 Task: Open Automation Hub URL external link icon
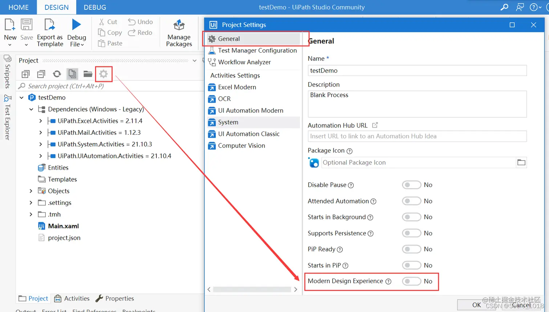375,125
